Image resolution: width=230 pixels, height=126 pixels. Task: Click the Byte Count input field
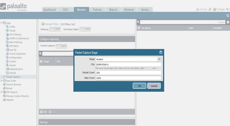click(x=128, y=78)
